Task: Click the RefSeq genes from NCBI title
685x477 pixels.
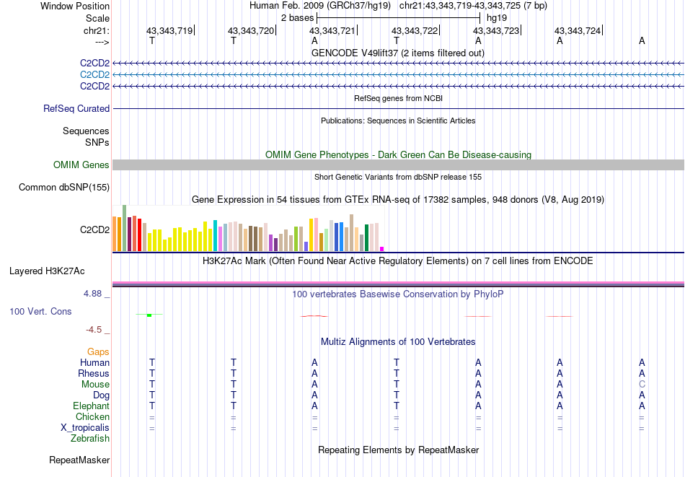Action: click(x=398, y=98)
